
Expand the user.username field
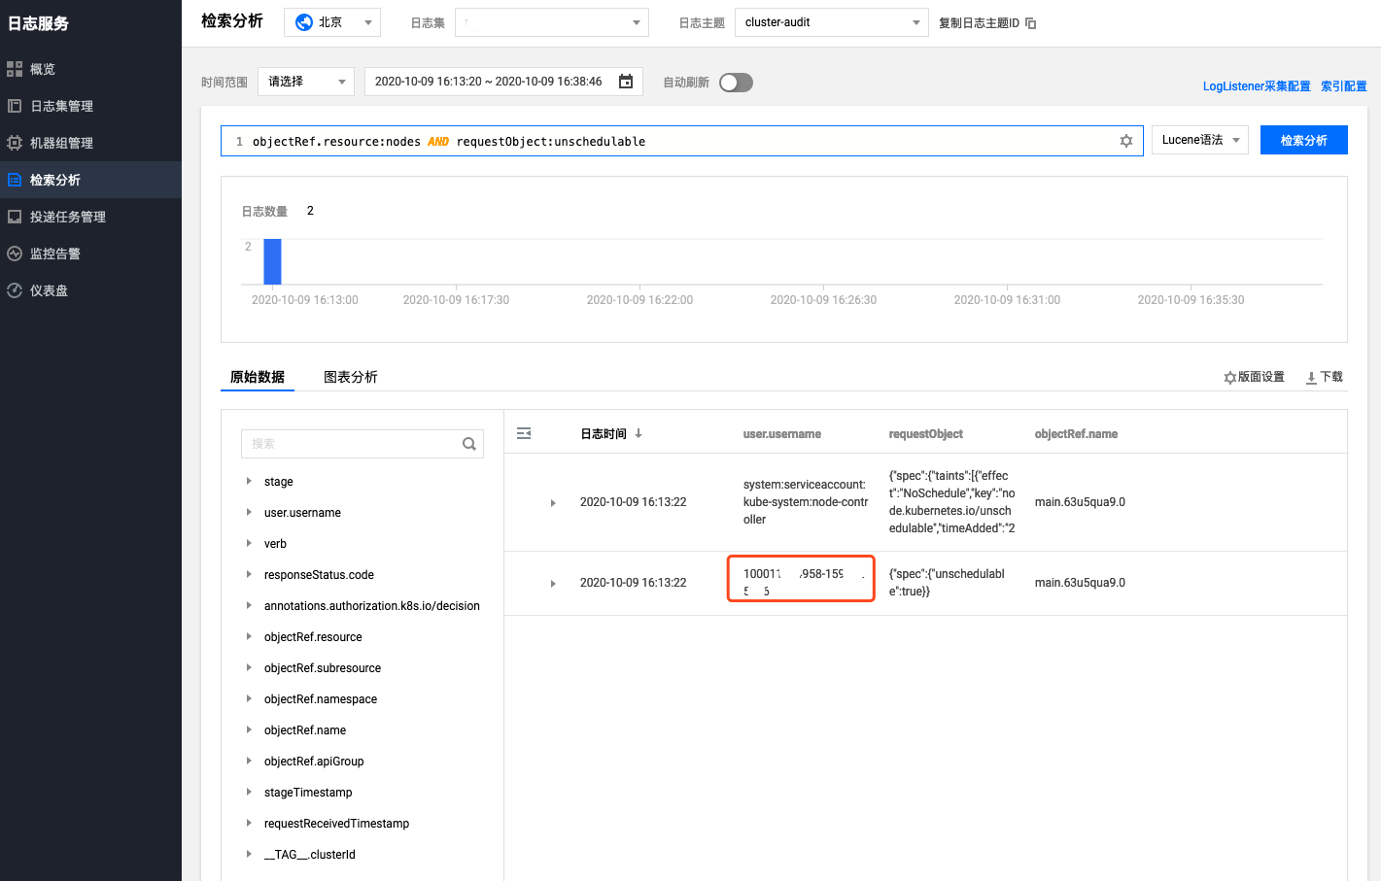pyautogui.click(x=250, y=512)
